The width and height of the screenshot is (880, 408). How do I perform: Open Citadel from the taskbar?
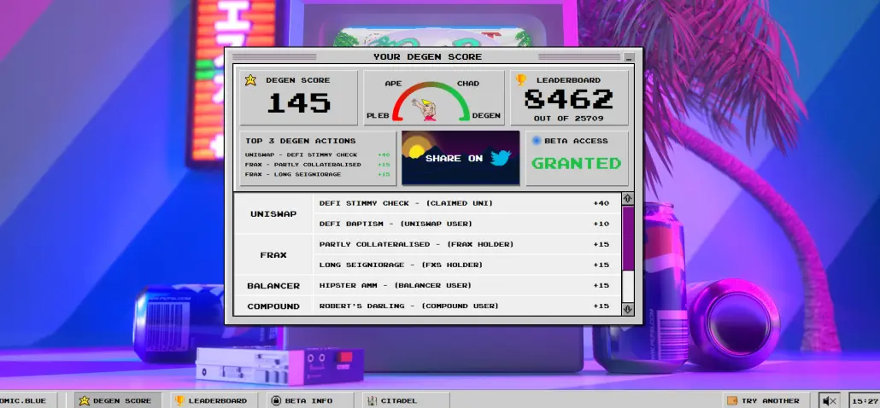click(x=406, y=400)
